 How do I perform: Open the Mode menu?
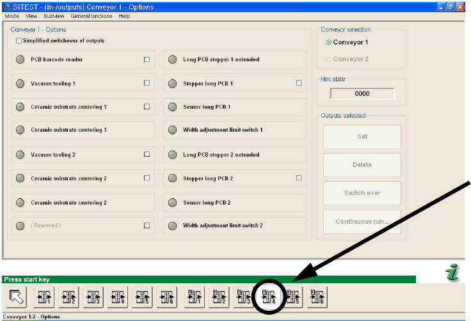[x=12, y=16]
